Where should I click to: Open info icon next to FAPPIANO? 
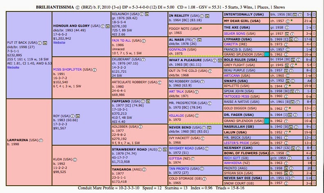[x=143, y=102]
